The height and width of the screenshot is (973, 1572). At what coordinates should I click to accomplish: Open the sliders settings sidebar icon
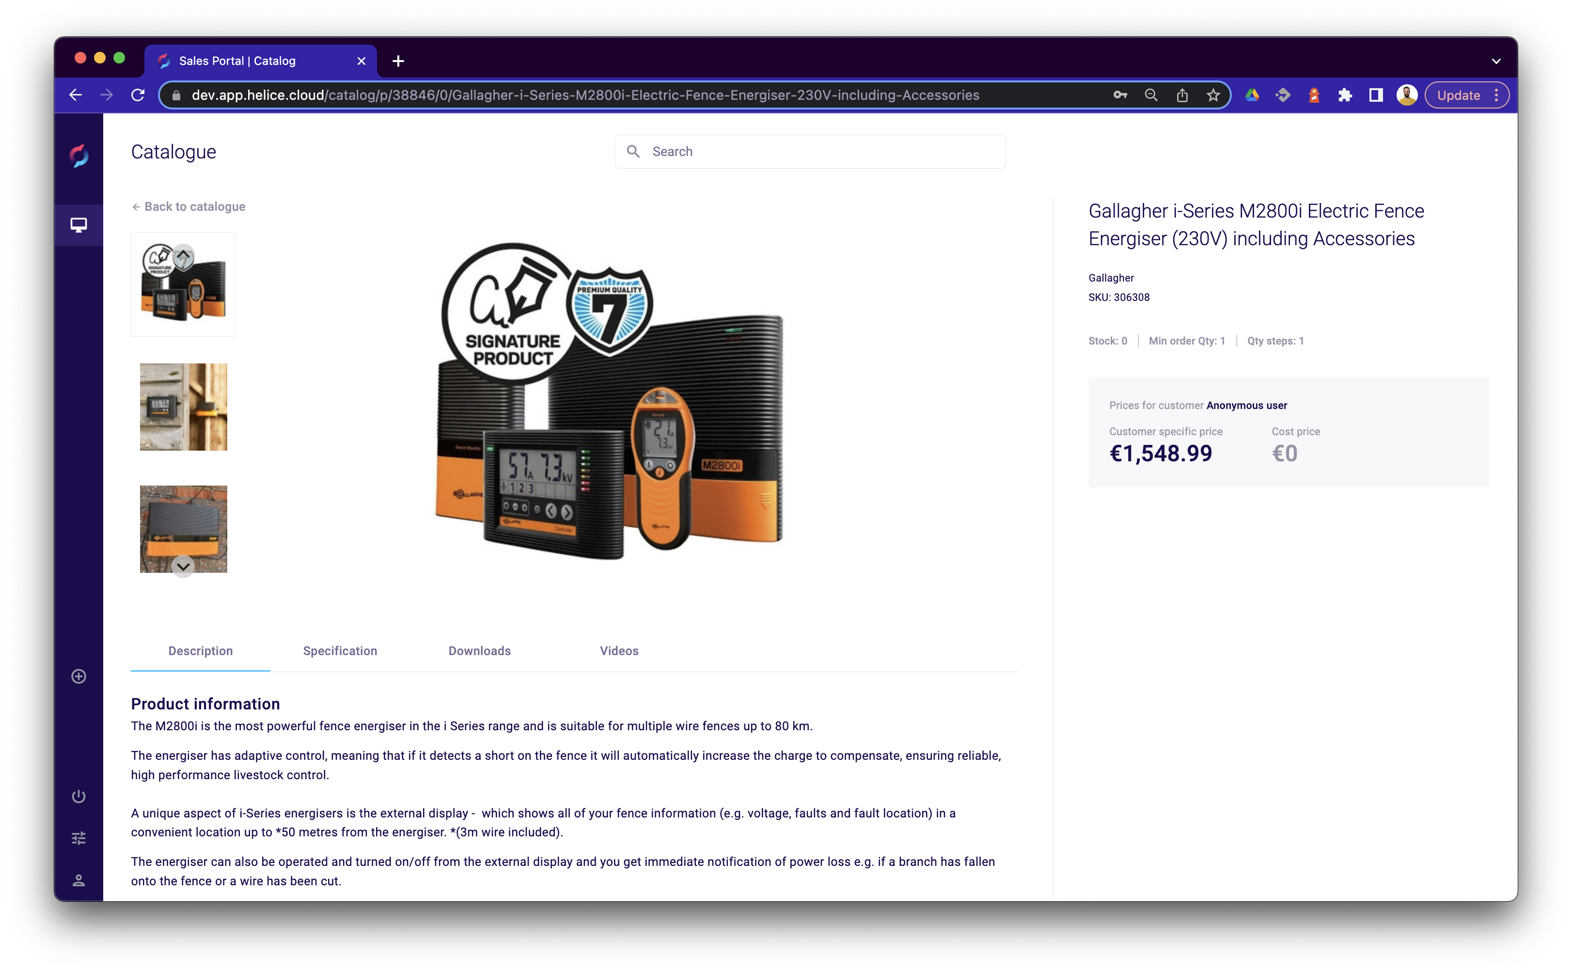(79, 838)
